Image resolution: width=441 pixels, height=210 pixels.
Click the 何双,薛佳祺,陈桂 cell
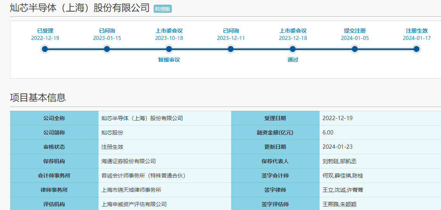[380, 176]
